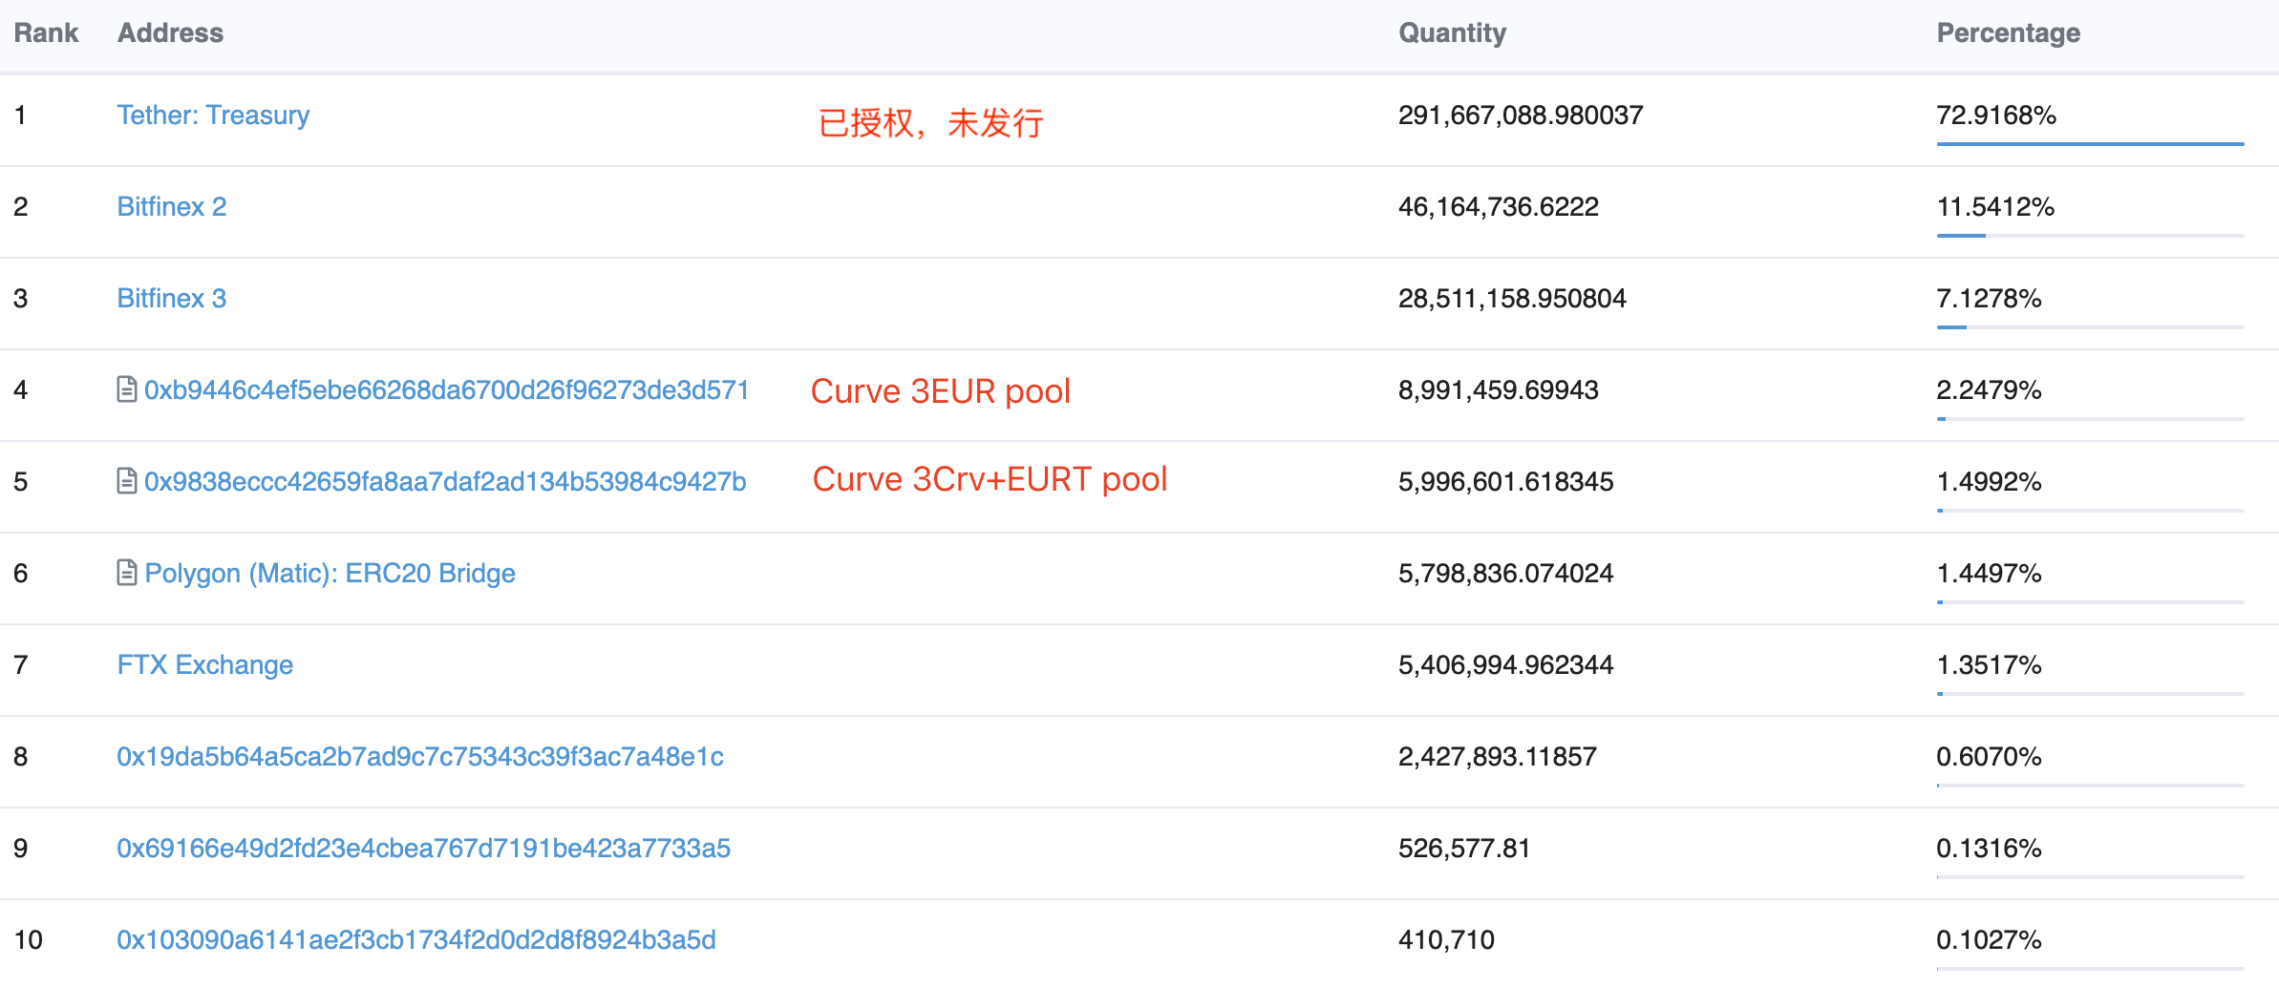Select quantity 5,798,836.074024
Viewport: 2279px width, 987px height.
pos(1506,574)
